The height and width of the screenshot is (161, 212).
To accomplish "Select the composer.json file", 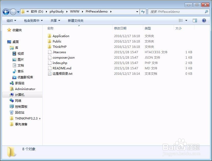I will 63,57.
